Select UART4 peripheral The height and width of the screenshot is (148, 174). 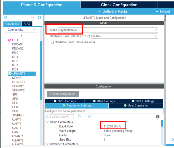[x=17, y=120]
